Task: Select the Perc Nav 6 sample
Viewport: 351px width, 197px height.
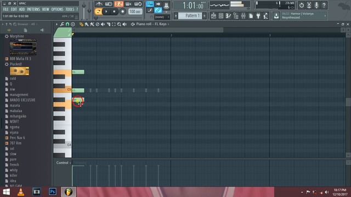Action: (18, 138)
